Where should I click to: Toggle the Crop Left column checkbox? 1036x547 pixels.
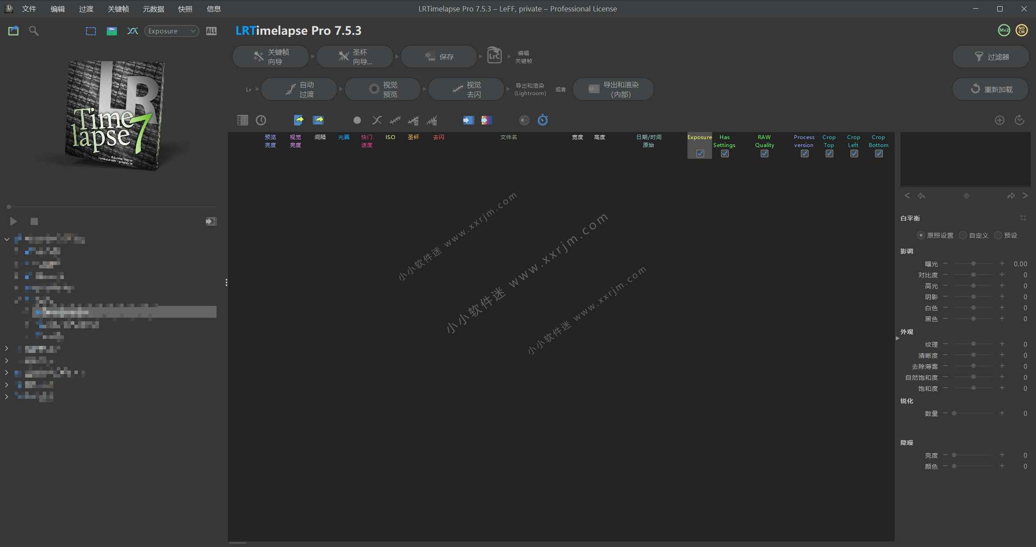coord(854,154)
